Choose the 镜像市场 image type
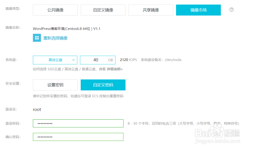This screenshot has width=254, height=150. pyautogui.click(x=198, y=10)
